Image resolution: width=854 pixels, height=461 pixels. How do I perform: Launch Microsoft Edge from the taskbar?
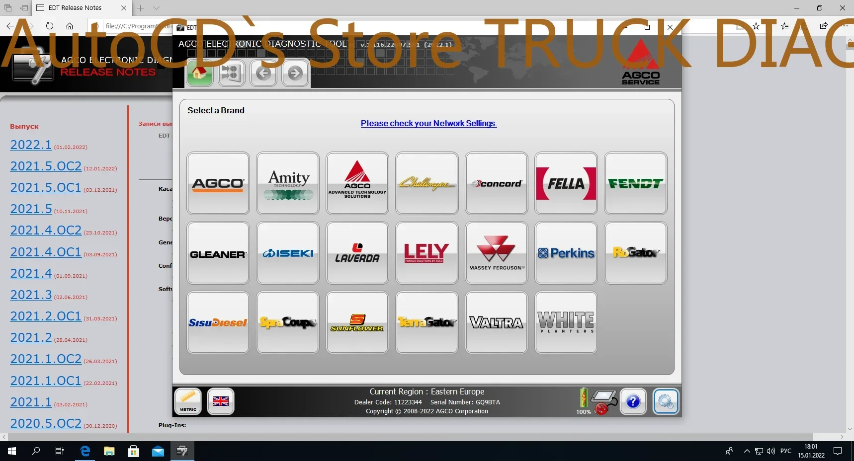(x=85, y=451)
